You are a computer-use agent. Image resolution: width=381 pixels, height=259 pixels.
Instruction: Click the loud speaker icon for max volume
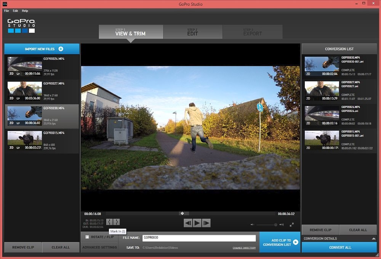point(282,225)
